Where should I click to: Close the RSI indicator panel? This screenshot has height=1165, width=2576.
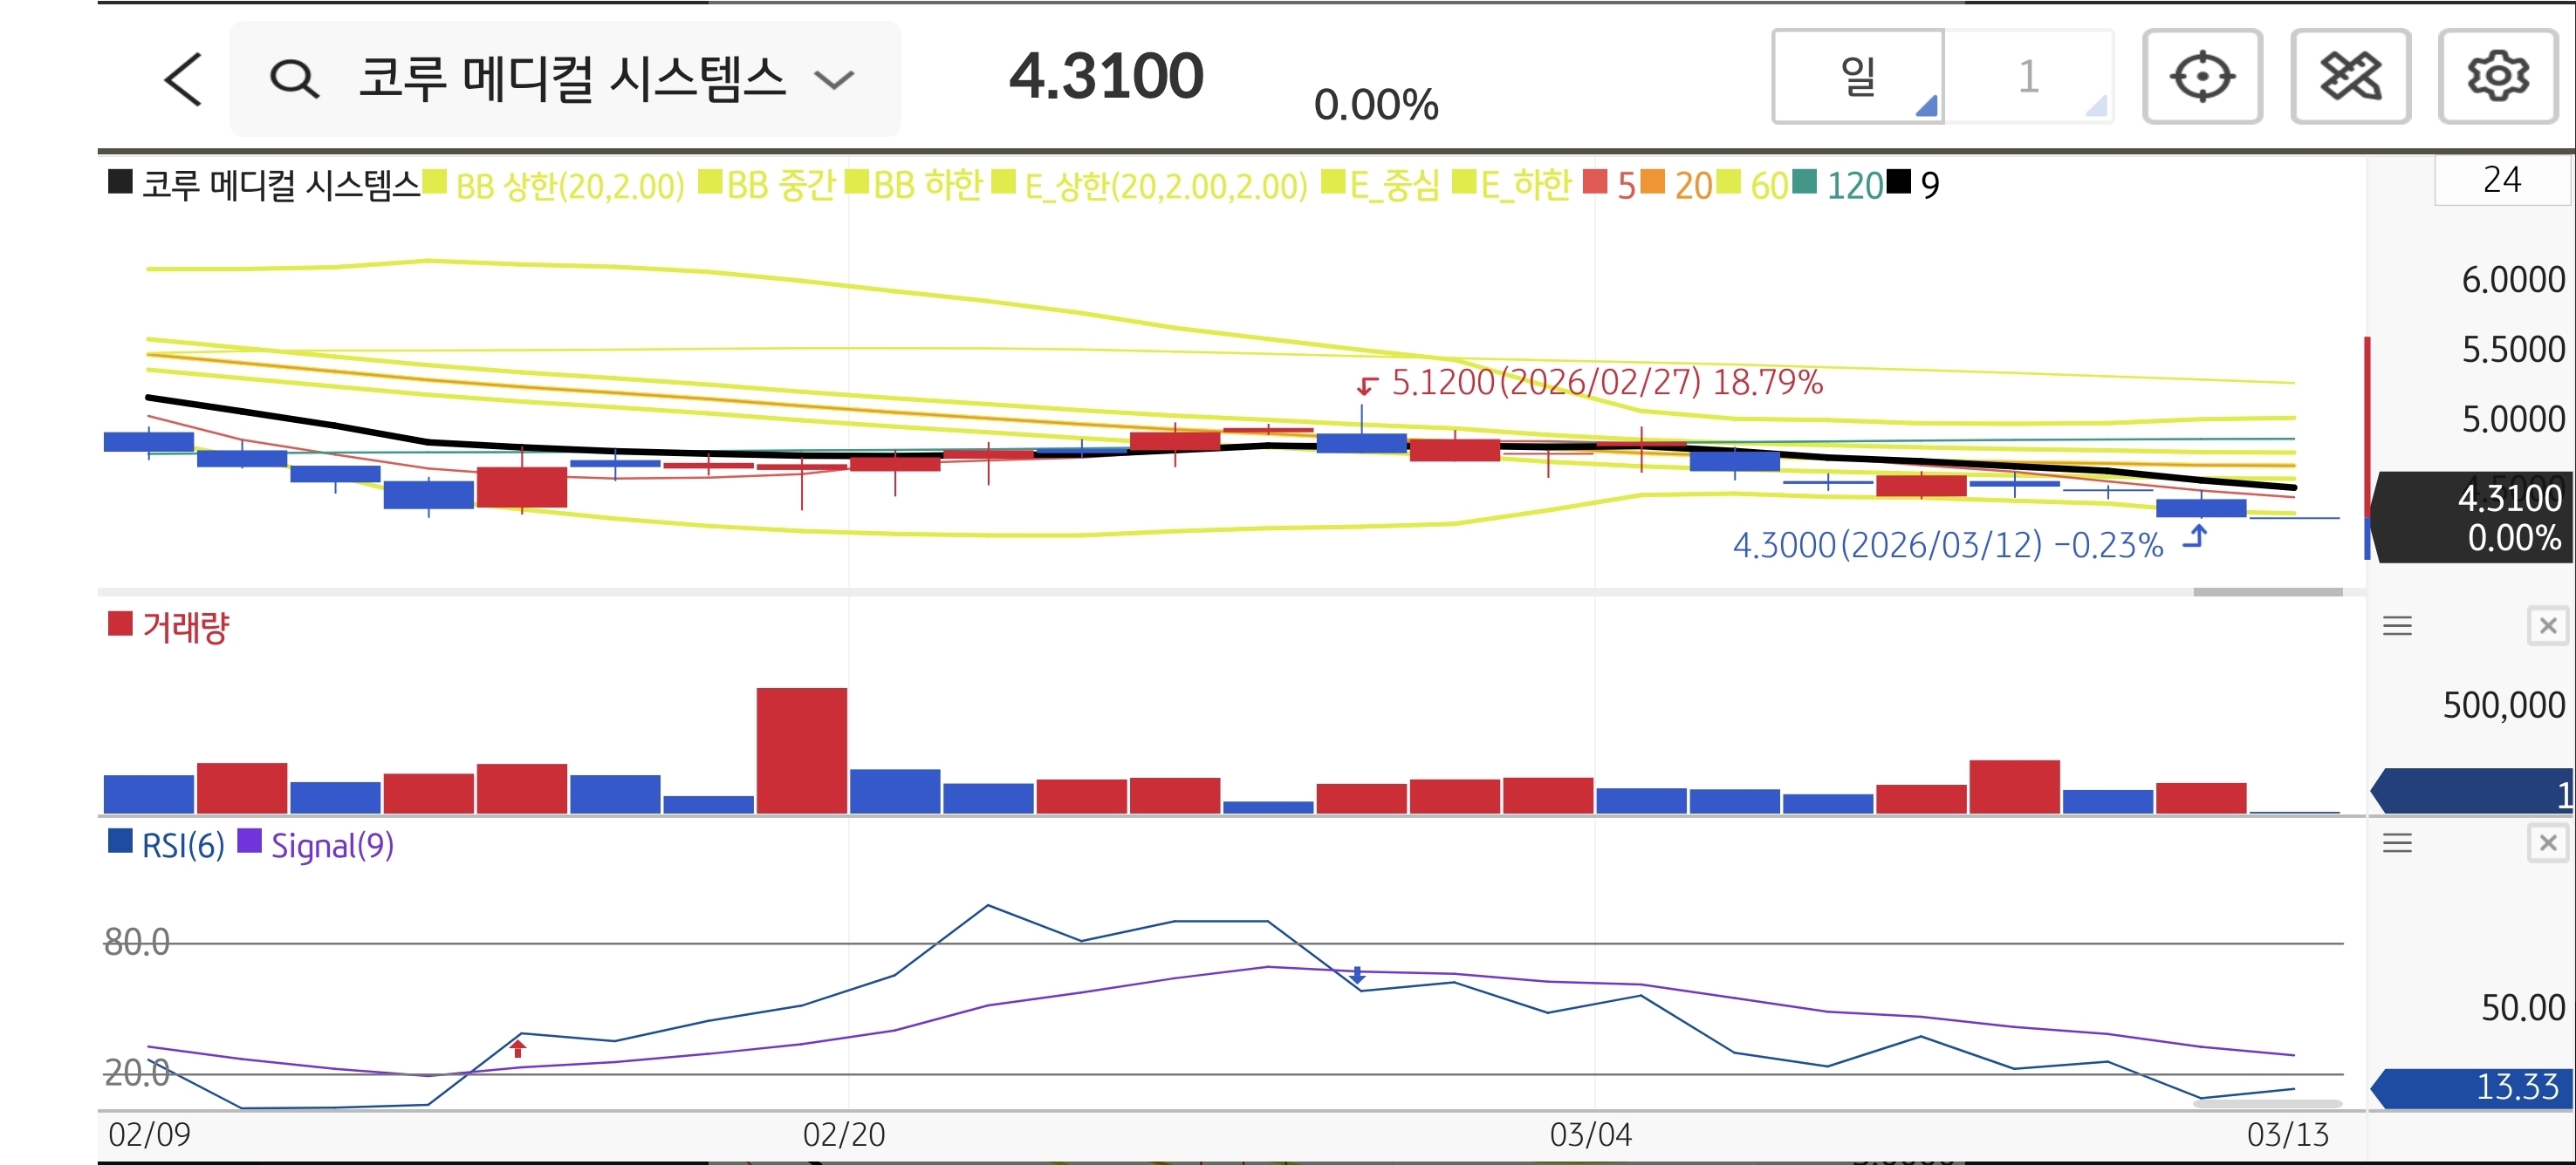pyautogui.click(x=2547, y=843)
